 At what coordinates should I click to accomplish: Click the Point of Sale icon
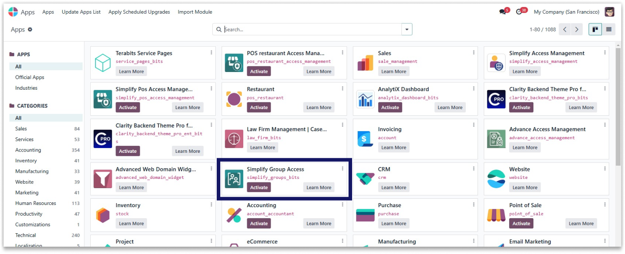coord(496,215)
